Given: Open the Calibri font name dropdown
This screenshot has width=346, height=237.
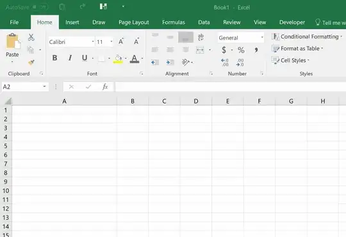Looking at the screenshot, I should tap(93, 42).
